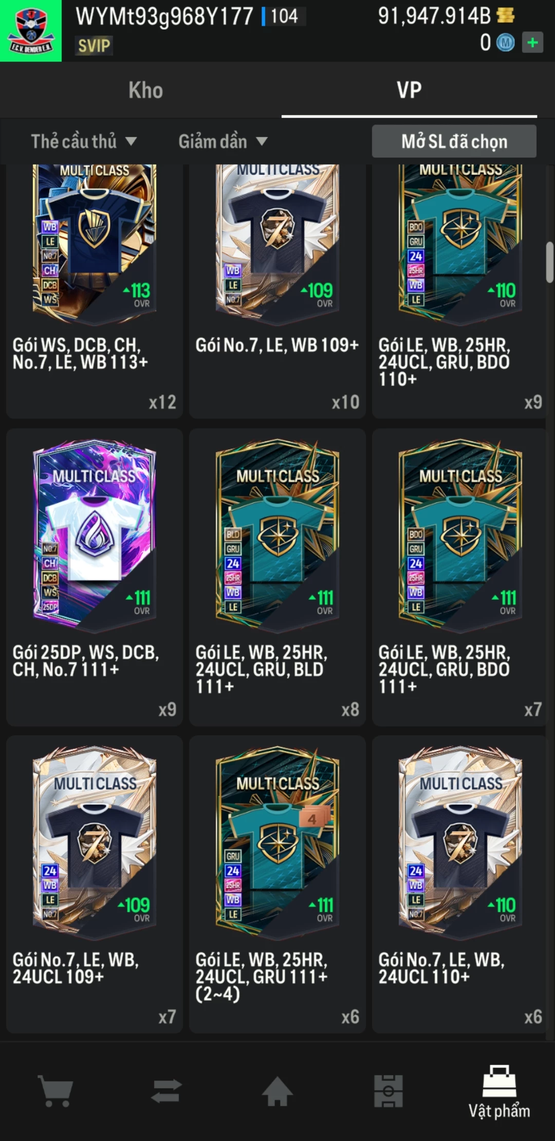The height and width of the screenshot is (1141, 555).
Task: Tap the green plus add currency icon
Action: coord(532,42)
